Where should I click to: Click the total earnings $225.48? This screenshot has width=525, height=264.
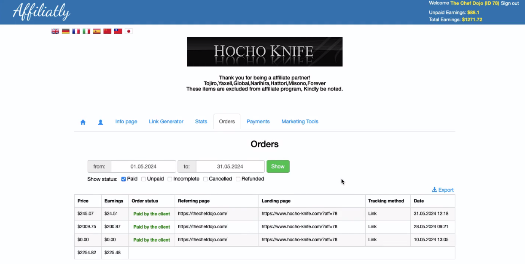113,253
